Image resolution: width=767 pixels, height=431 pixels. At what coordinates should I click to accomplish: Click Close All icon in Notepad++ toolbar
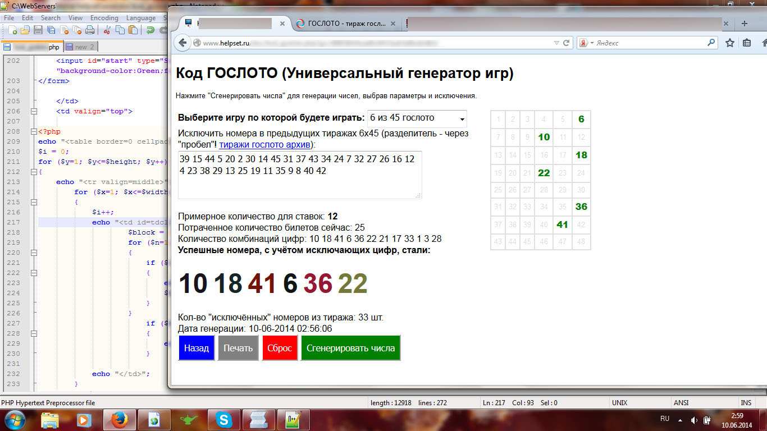point(77,30)
